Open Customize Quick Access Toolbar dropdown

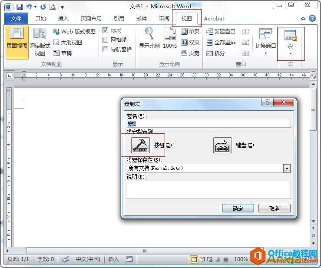pos(62,7)
